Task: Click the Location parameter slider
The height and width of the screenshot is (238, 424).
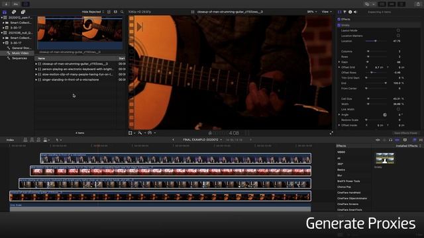Action: coord(376,41)
